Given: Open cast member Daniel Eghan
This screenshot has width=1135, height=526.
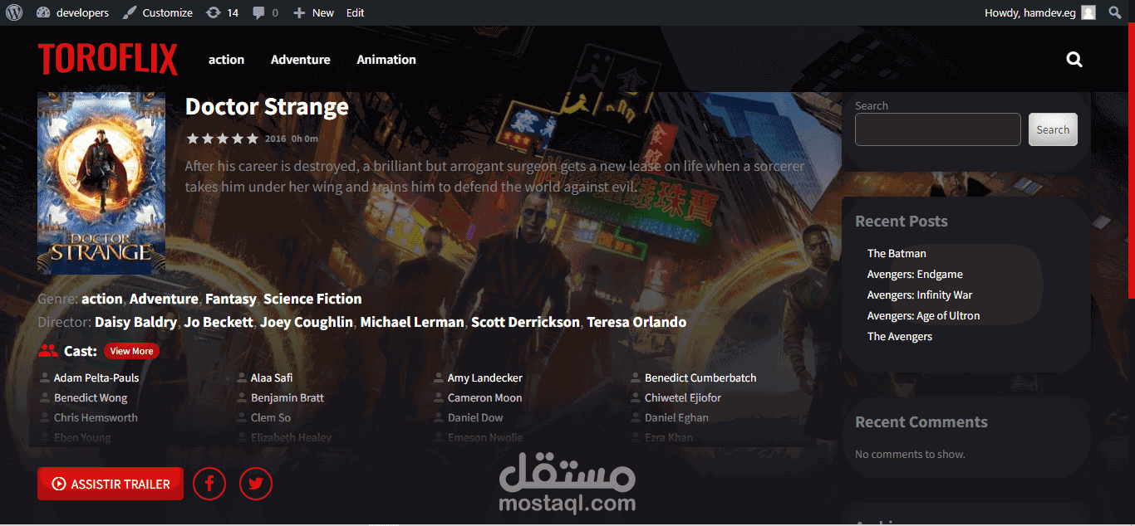Looking at the screenshot, I should pyautogui.click(x=676, y=418).
